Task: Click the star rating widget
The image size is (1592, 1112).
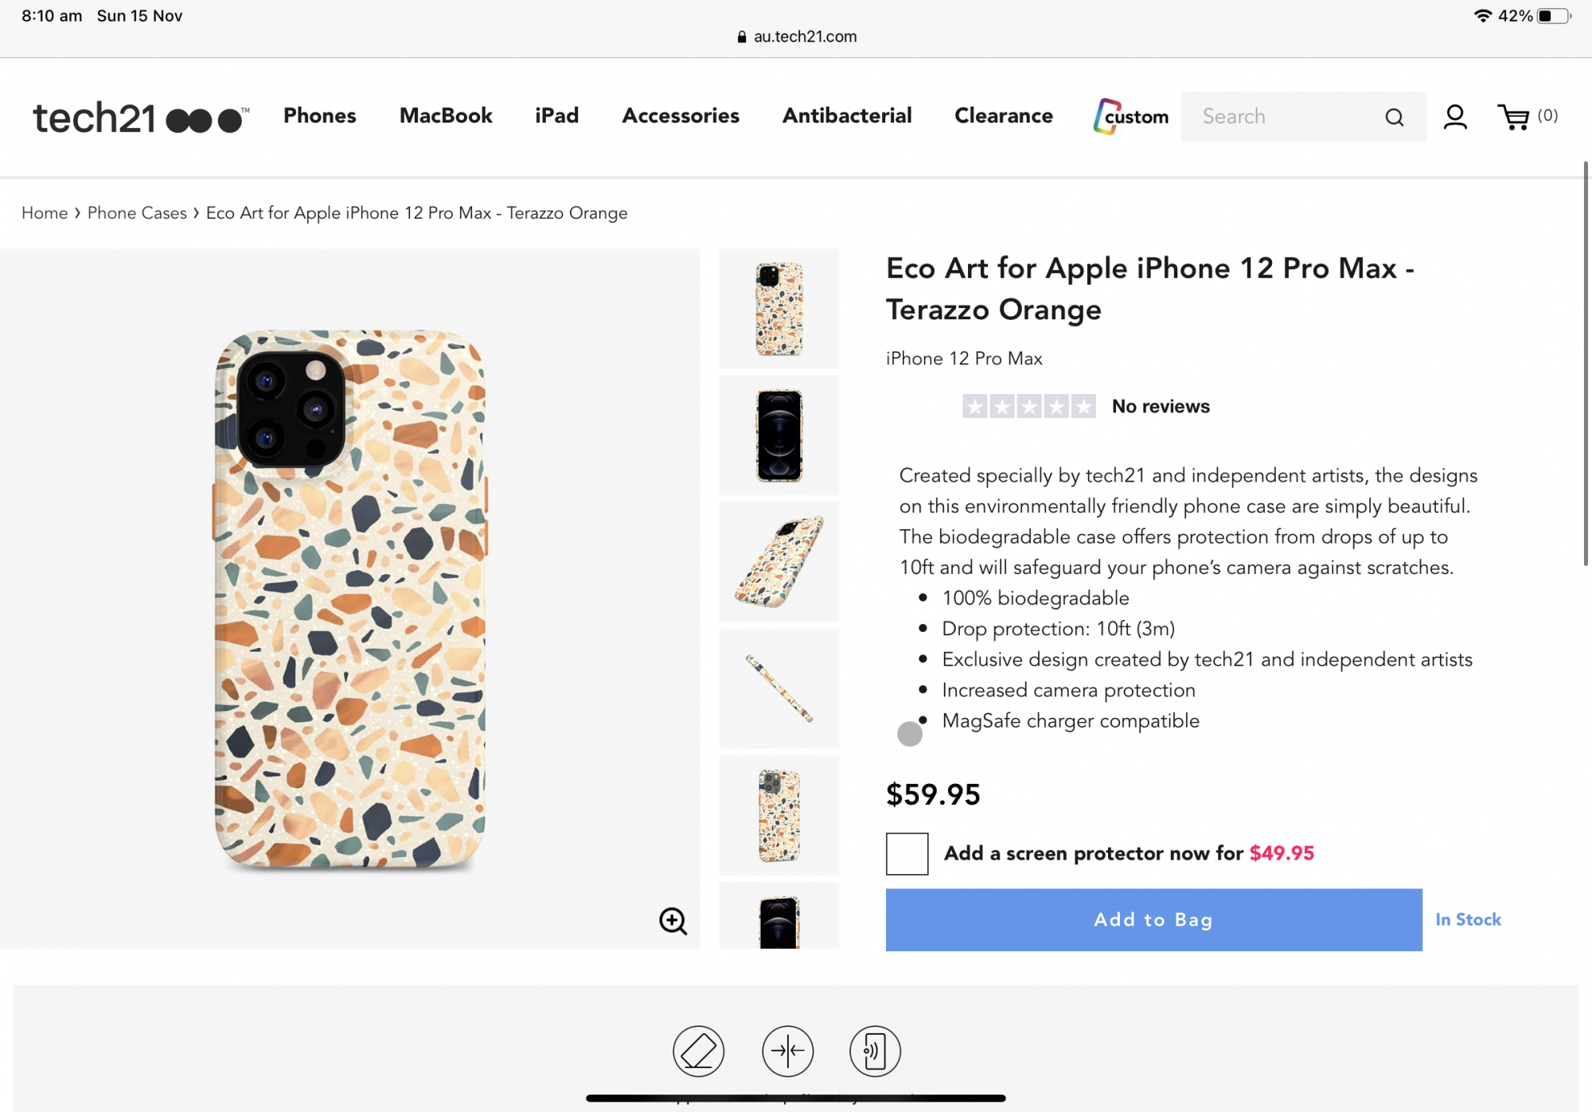Action: point(1028,407)
